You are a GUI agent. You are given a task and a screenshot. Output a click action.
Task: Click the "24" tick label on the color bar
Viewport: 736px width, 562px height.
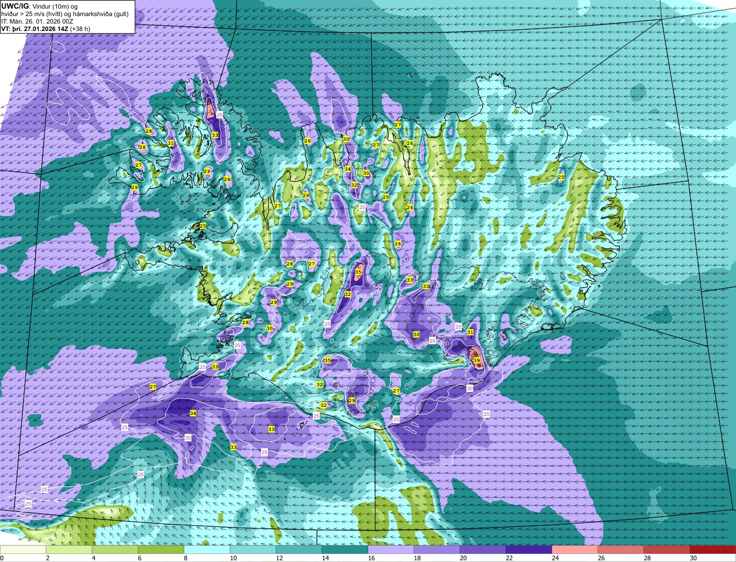tap(555, 558)
